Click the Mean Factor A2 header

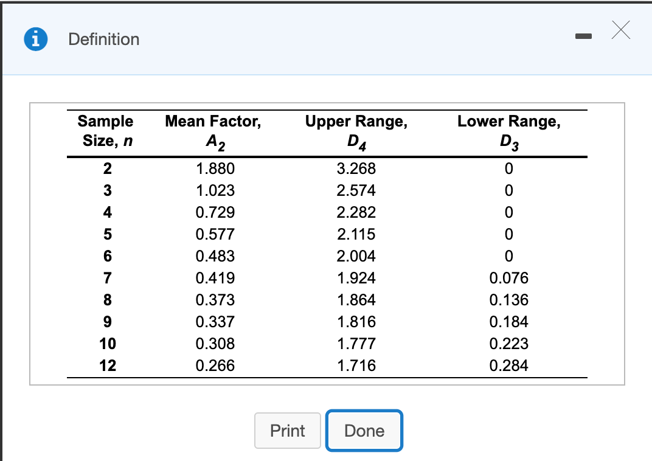click(x=213, y=132)
